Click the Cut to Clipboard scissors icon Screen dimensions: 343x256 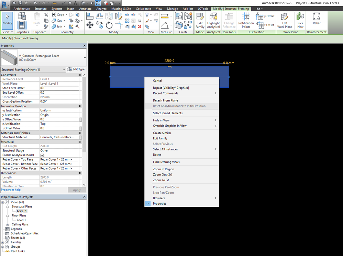pos(46,14)
